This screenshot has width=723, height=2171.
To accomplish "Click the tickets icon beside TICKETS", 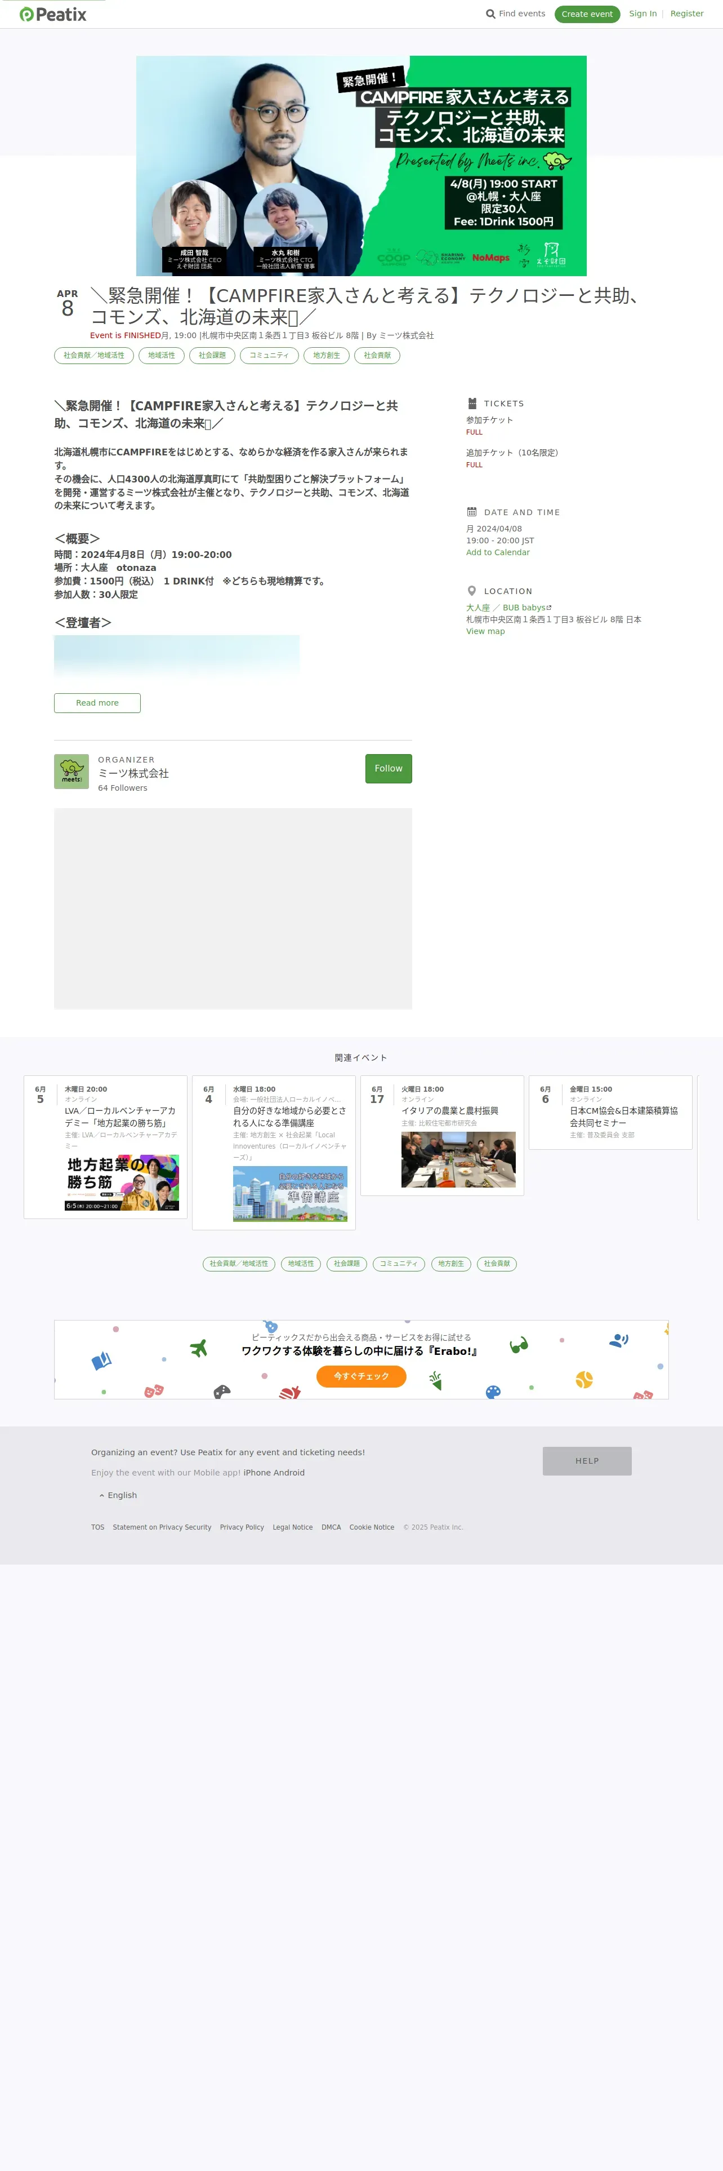I will [x=472, y=404].
